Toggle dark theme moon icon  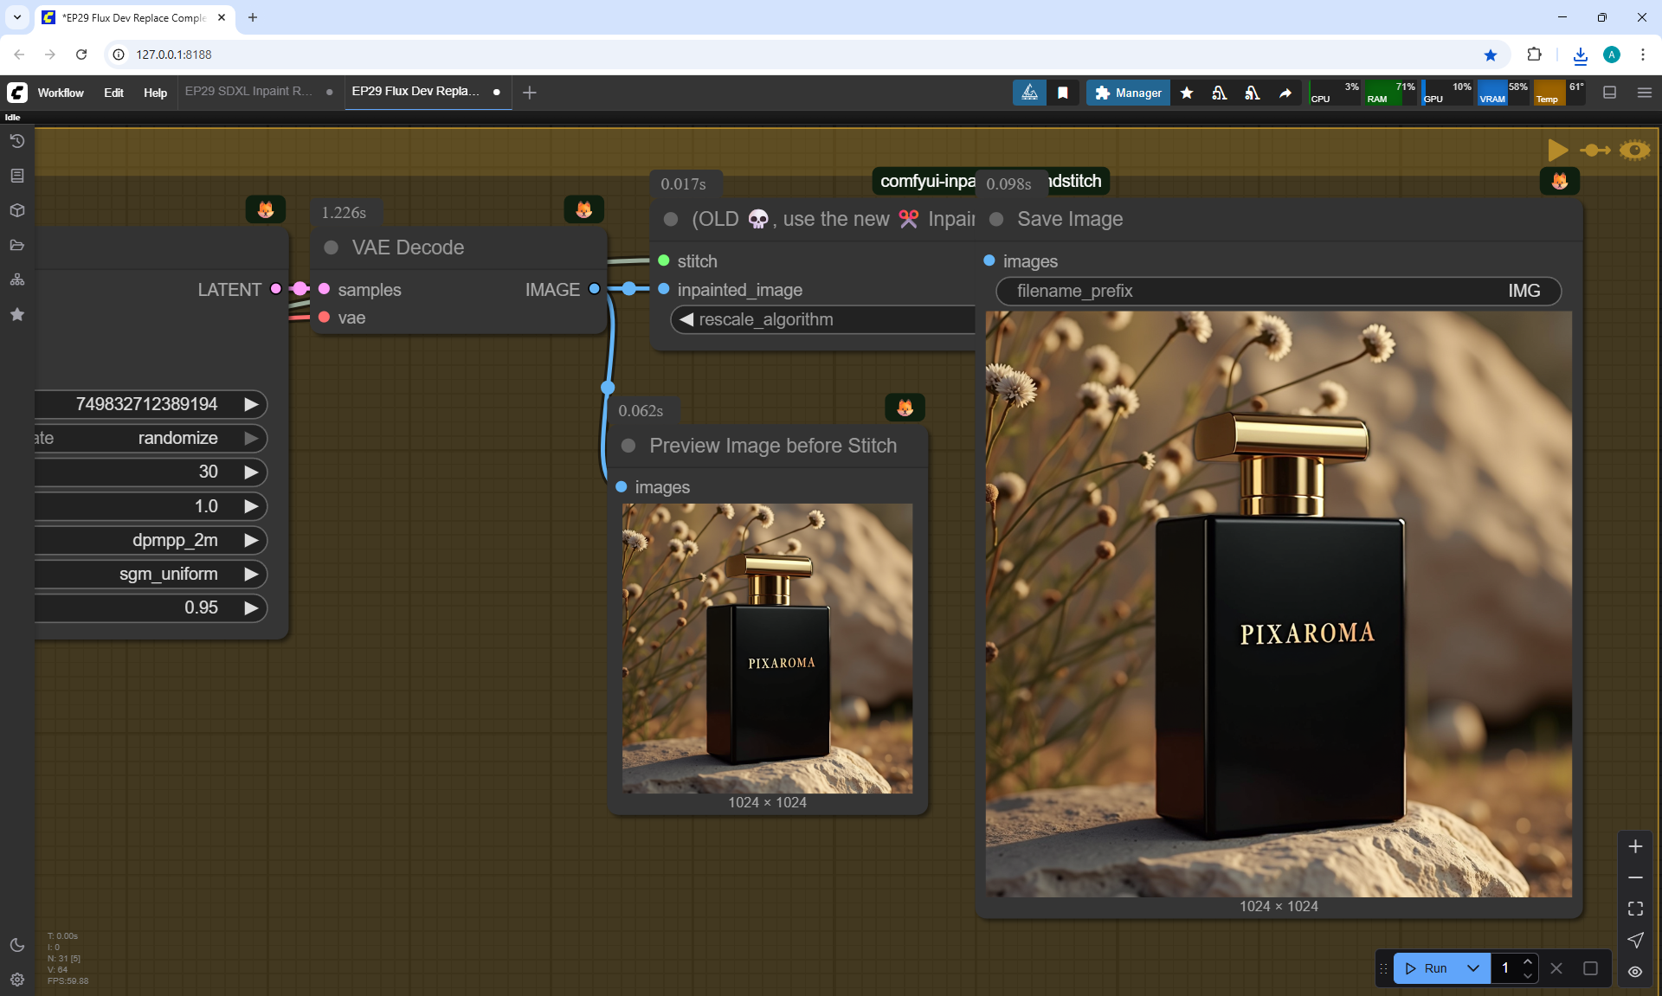[x=16, y=945]
